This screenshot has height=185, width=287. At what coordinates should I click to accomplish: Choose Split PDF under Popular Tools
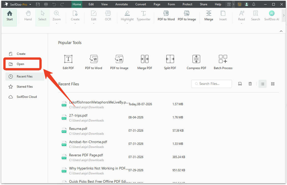(x=170, y=62)
